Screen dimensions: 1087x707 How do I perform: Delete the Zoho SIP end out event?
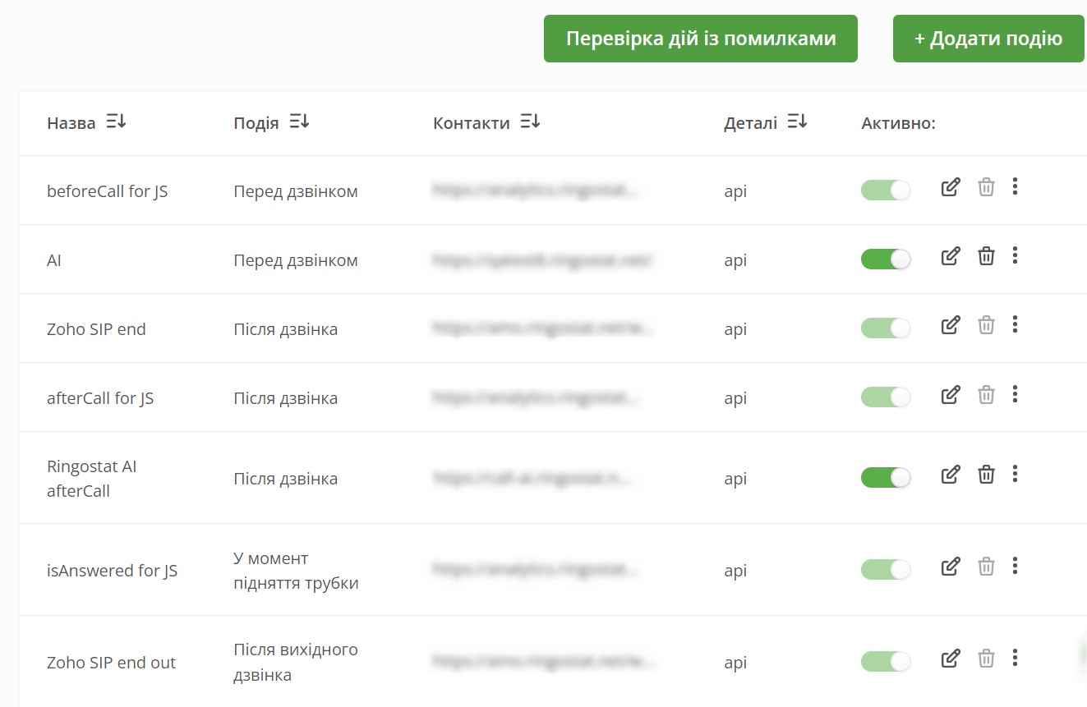tap(986, 658)
